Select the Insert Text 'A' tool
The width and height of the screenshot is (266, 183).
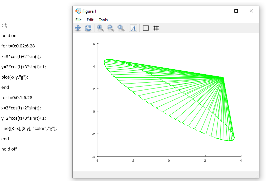pyautogui.click(x=133, y=28)
